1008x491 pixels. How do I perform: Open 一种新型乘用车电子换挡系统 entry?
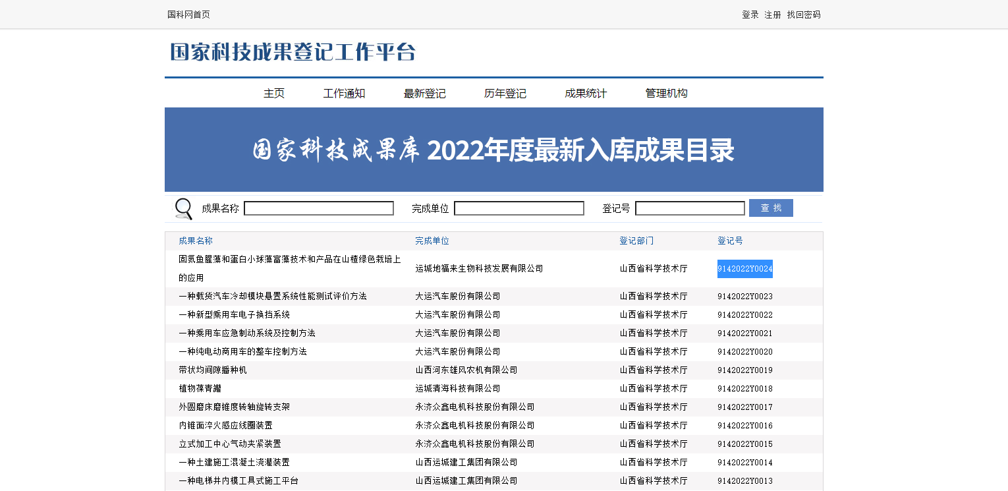tap(234, 315)
